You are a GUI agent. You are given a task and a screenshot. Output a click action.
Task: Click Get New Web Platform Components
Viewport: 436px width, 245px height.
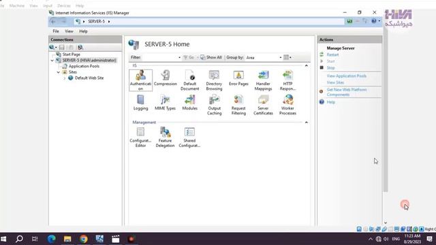coord(347,92)
